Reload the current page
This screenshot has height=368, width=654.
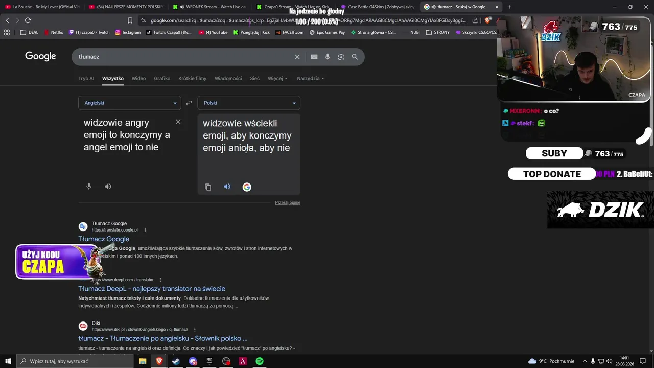(28, 20)
